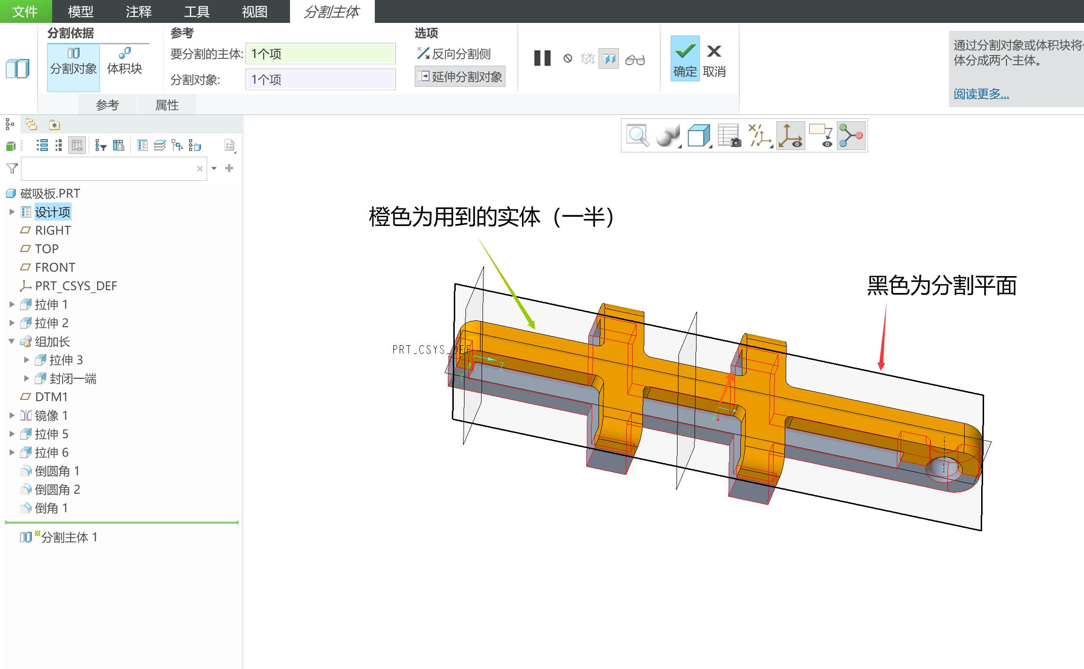This screenshot has height=669, width=1084.
Task: Open the view manager camera icon
Action: pos(730,136)
